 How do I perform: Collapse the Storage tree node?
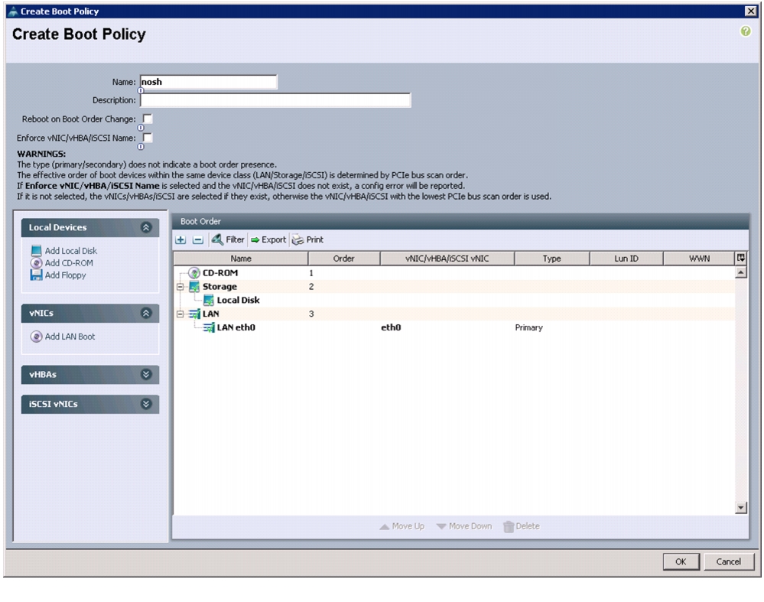click(x=180, y=287)
